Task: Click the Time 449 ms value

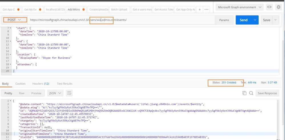Action: tap(252, 83)
